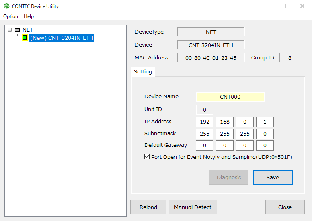Click IP Address second octet 168
Image resolution: width=312 pixels, height=221 pixels.
tap(225, 122)
